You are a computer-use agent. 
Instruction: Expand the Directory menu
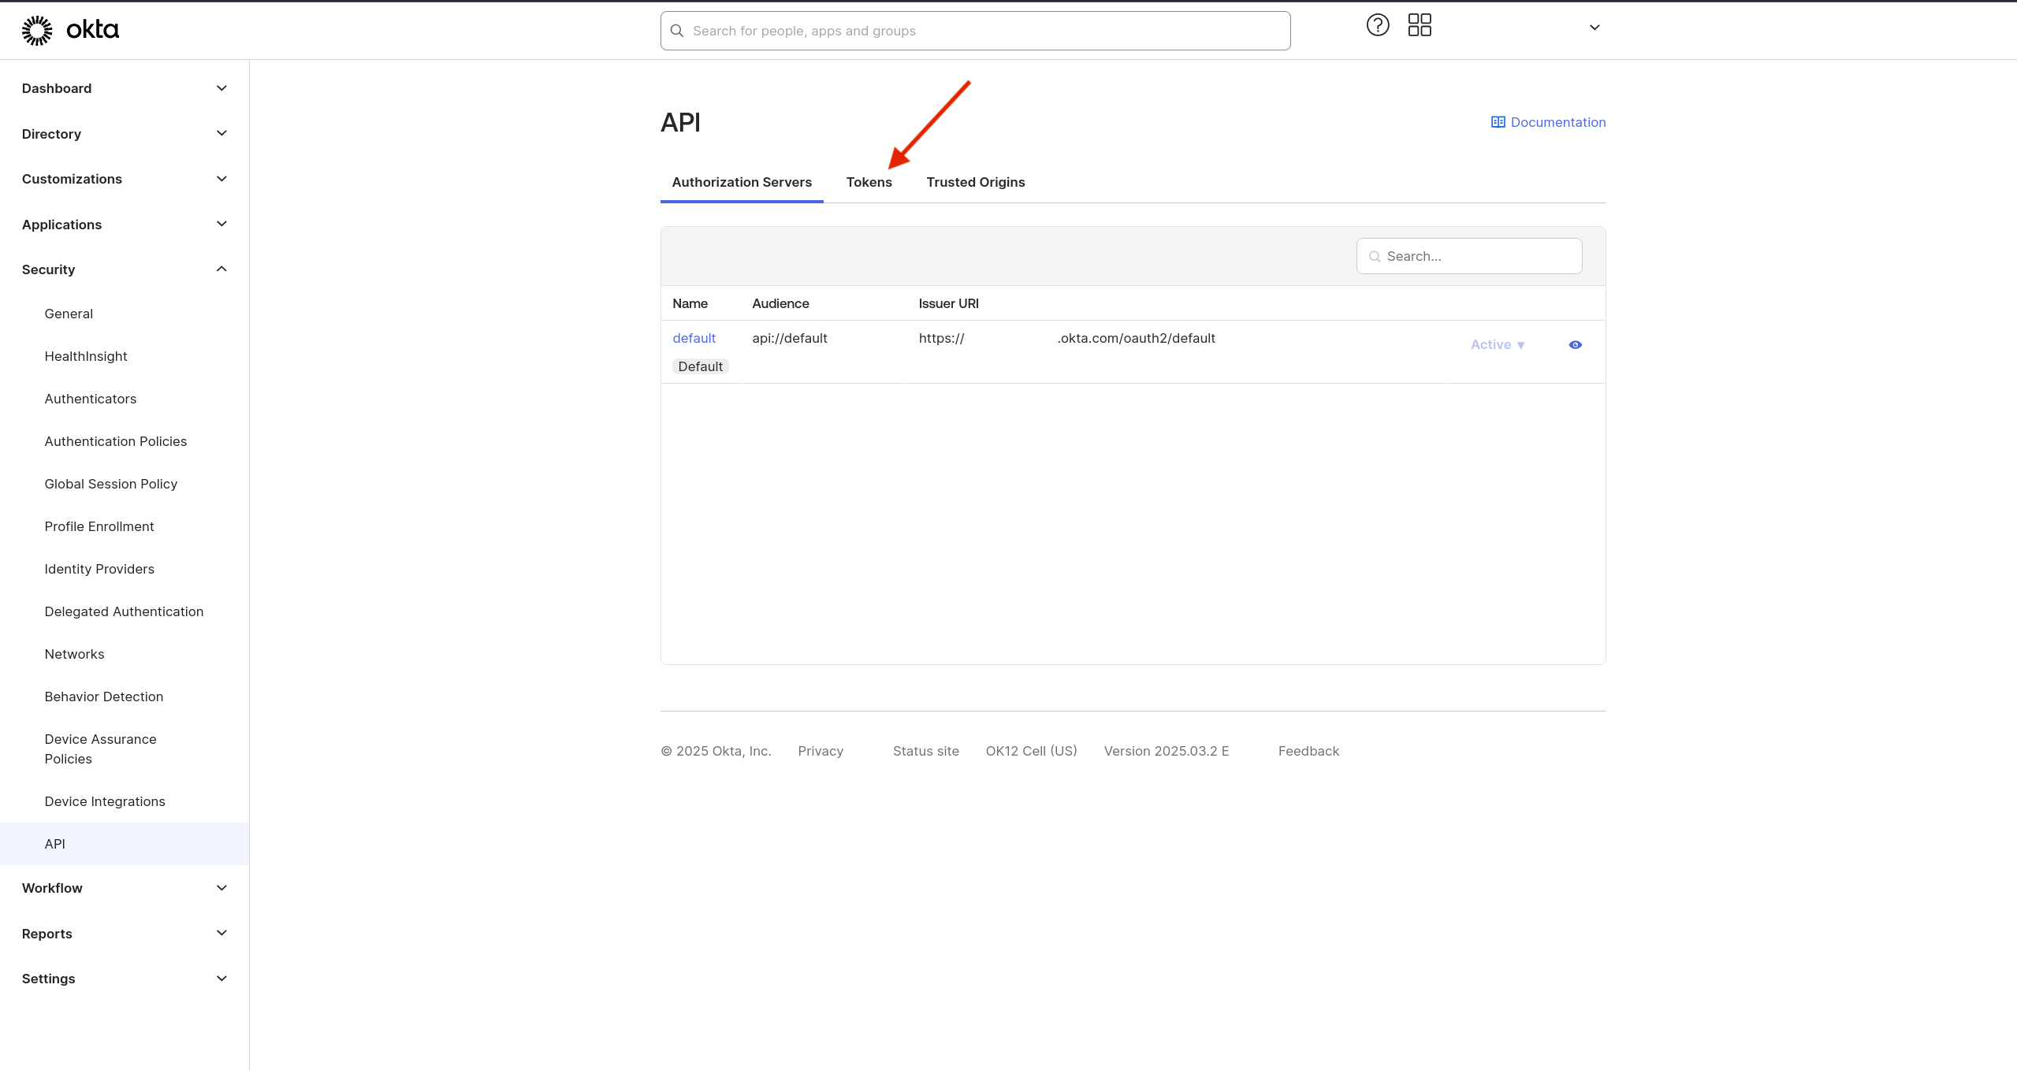[125, 134]
